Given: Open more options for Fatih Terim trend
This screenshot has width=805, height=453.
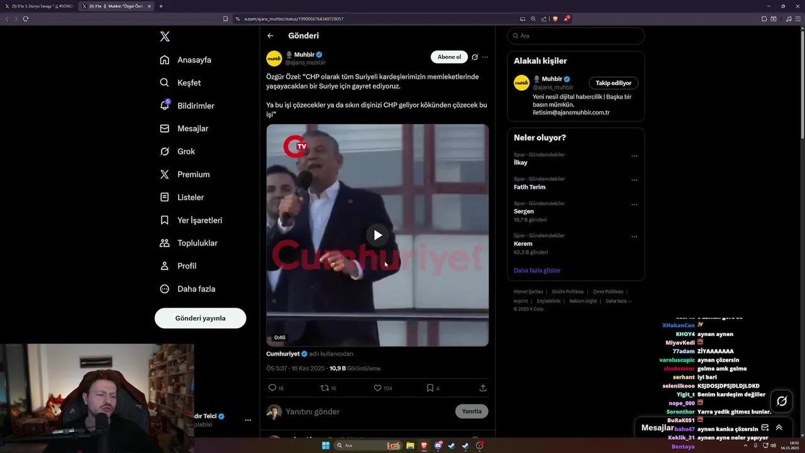Looking at the screenshot, I should pos(634,181).
